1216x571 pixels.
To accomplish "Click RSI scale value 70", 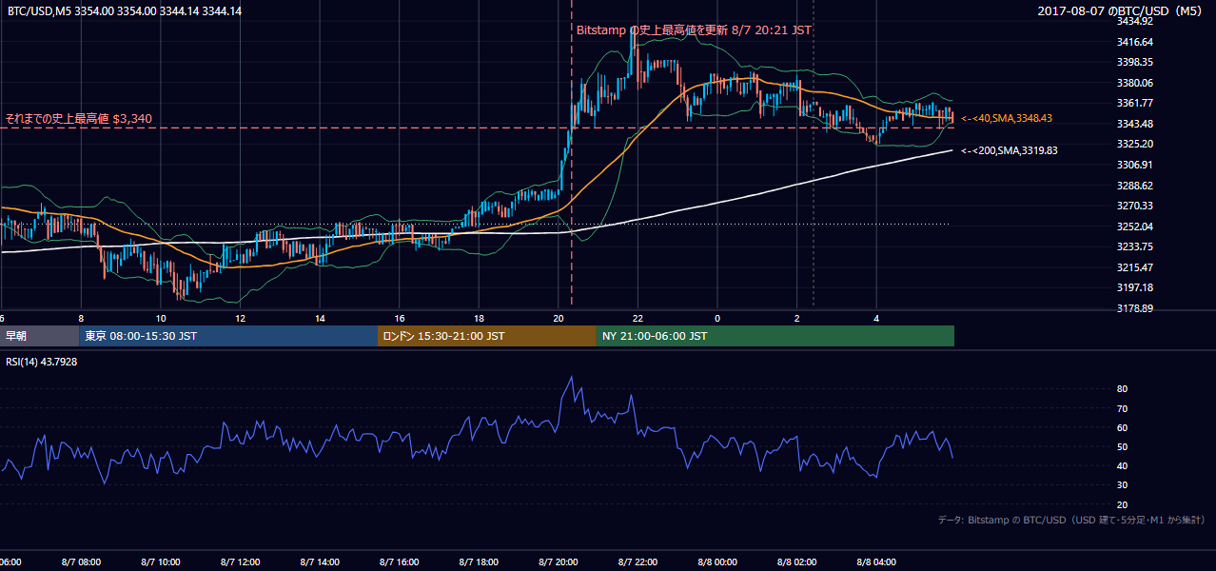I will pyautogui.click(x=1123, y=408).
